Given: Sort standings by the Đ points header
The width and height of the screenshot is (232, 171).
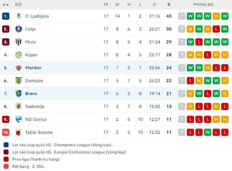Looking at the screenshot, I should [169, 5].
